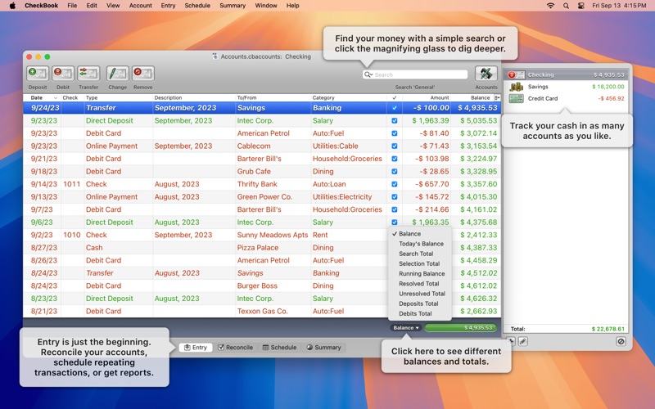
Task: Click the Deposit toolbar icon
Action: coord(38,74)
